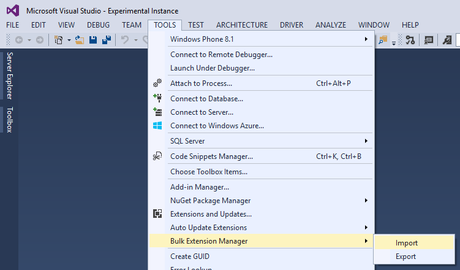Click the plug icon beside Connect to Database
Image resolution: width=460 pixels, height=270 pixels.
(157, 98)
